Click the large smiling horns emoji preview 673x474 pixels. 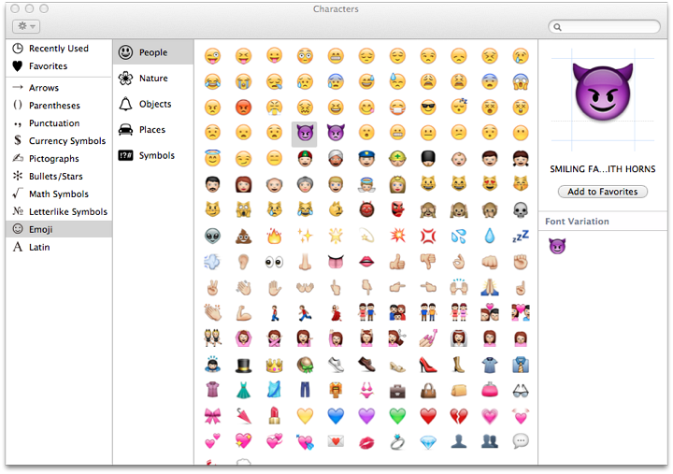click(x=603, y=92)
